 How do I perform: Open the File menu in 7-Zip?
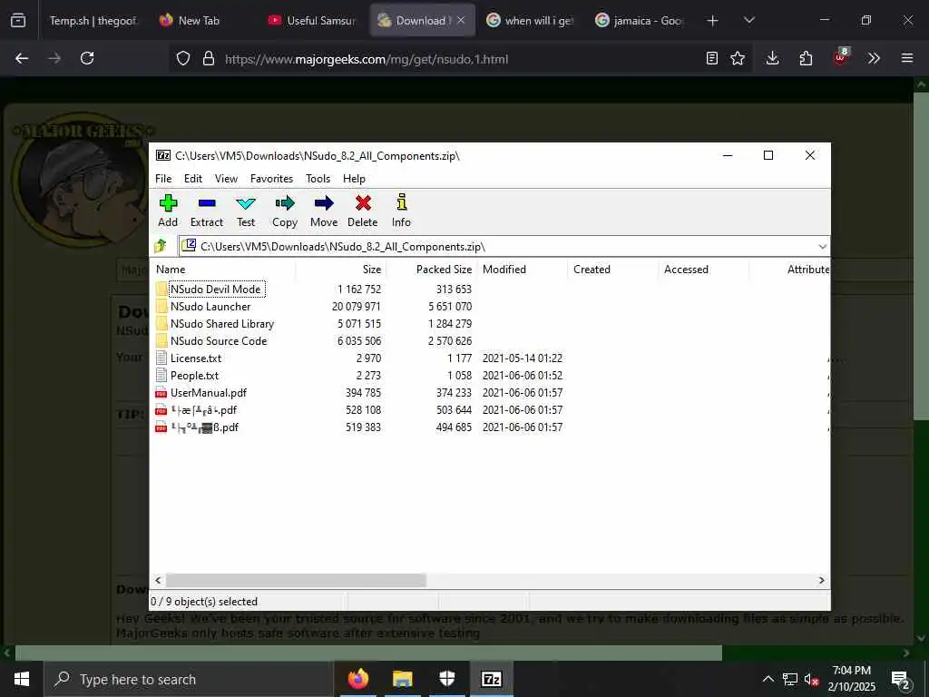coord(163,179)
